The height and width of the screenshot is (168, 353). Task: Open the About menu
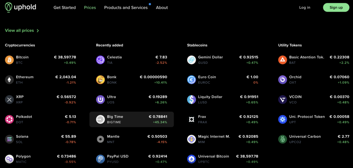pyautogui.click(x=162, y=8)
